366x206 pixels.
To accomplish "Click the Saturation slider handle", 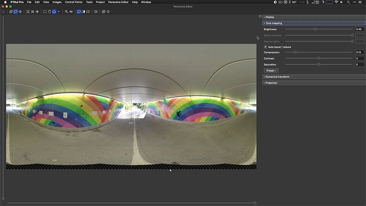I will 319,64.
